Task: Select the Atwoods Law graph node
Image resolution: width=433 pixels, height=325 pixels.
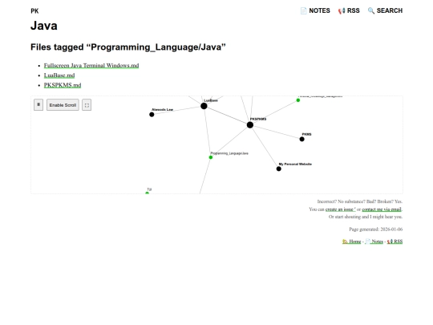Action: (152, 115)
